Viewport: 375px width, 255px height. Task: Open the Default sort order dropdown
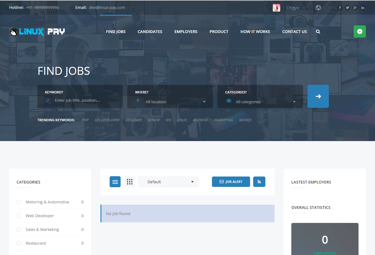click(169, 182)
